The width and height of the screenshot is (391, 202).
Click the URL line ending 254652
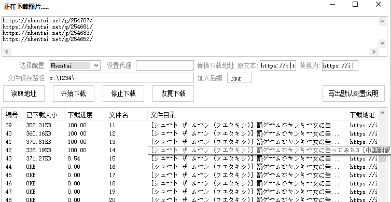point(48,39)
